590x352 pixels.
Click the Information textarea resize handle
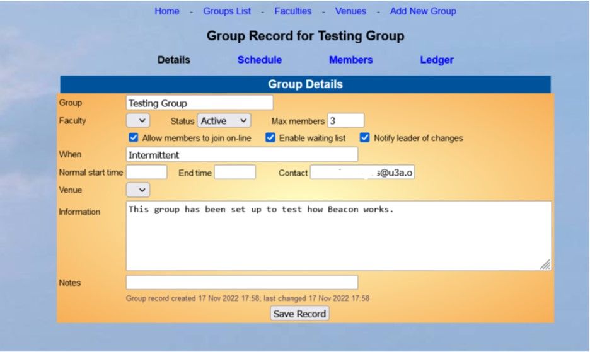click(x=545, y=265)
